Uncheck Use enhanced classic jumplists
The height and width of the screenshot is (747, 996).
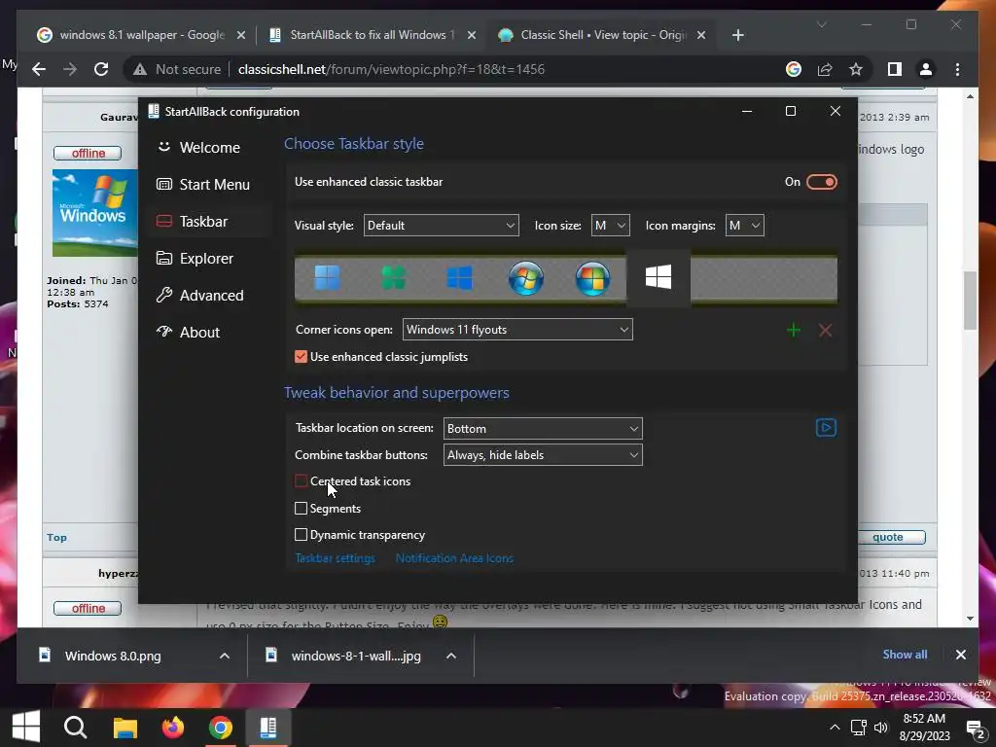pos(302,357)
